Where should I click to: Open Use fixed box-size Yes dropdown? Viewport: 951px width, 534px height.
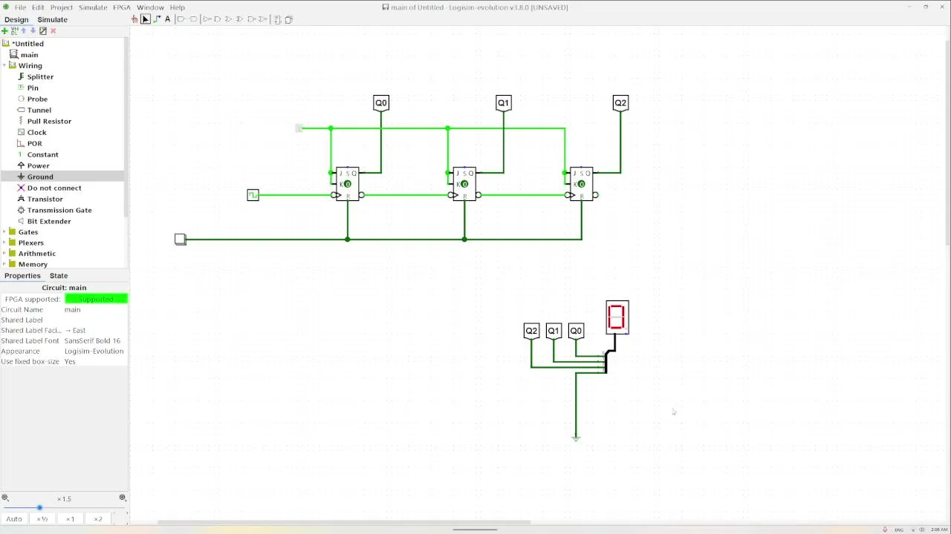(96, 361)
